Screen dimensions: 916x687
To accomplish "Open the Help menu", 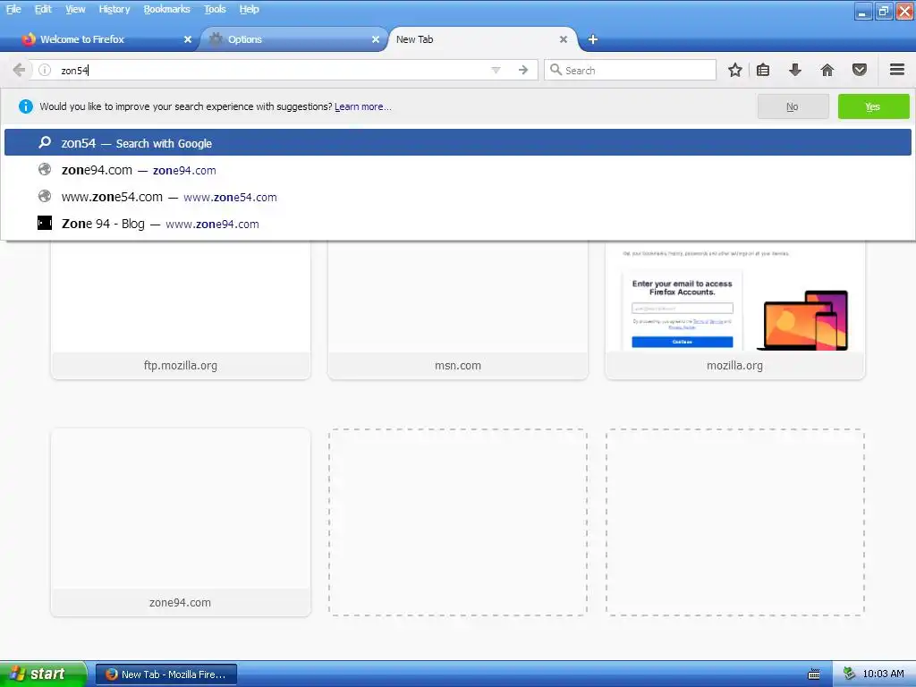I will [x=250, y=9].
